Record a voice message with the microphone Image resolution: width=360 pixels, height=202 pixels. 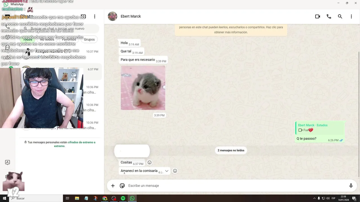pyautogui.click(x=351, y=186)
